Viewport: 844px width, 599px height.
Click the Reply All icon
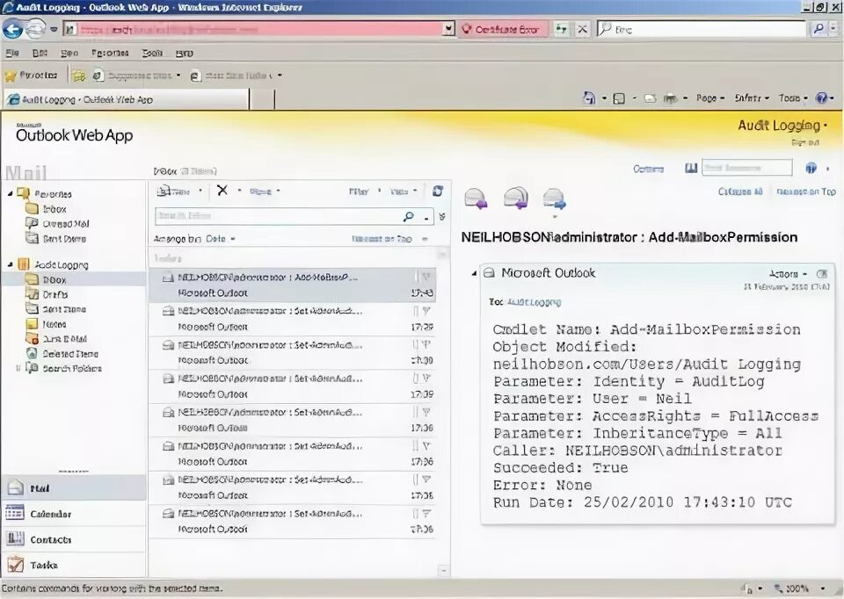coord(516,198)
